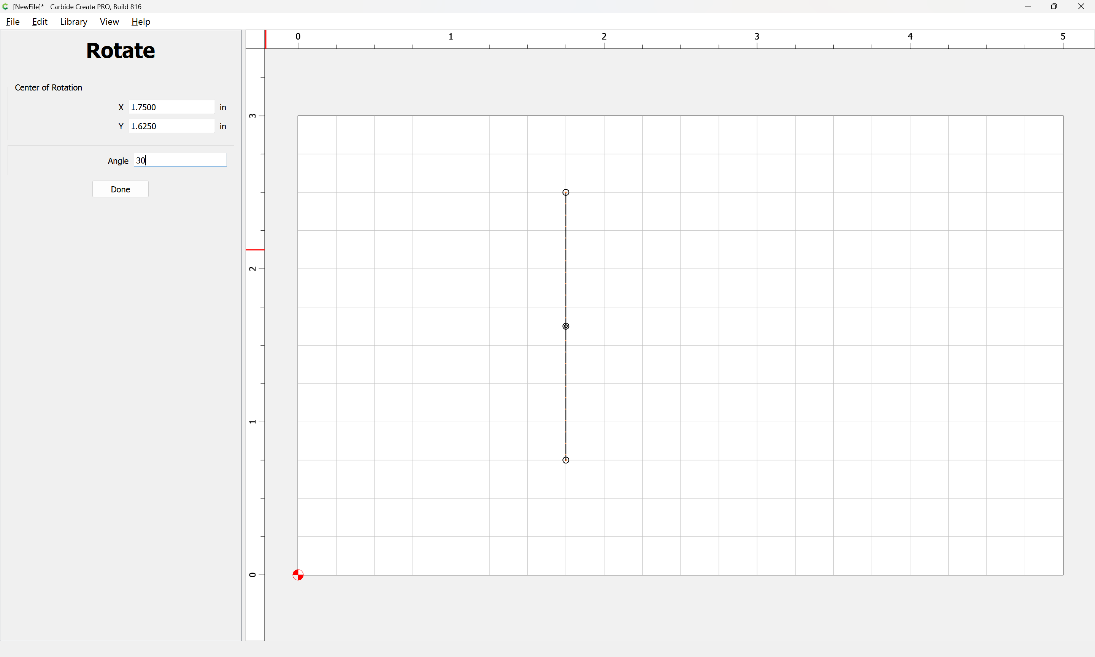
Task: Open the Edit menu
Action: pyautogui.click(x=40, y=22)
